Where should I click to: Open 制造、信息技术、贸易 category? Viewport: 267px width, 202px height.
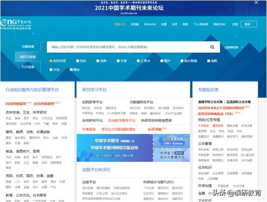tap(23, 151)
